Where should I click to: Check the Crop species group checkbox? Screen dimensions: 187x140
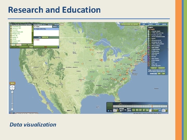[x=11, y=36]
